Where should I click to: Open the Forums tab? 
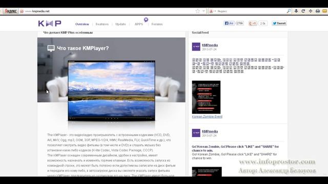pyautogui.click(x=157, y=24)
